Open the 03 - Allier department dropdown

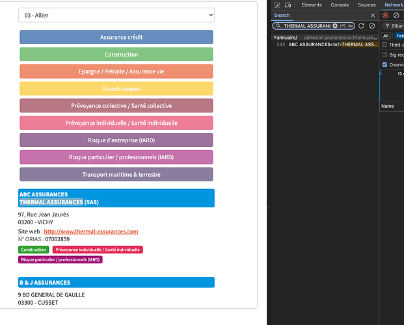point(116,15)
